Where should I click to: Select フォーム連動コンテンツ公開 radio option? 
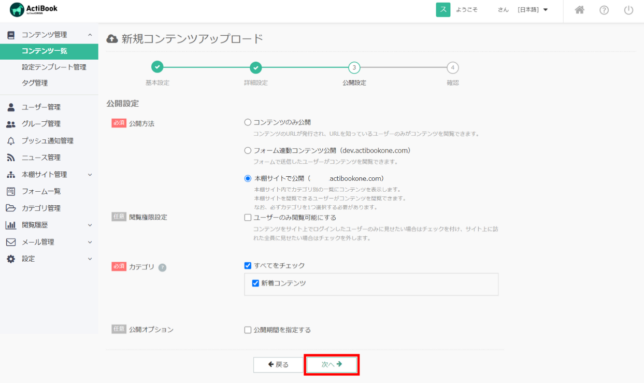pos(248,150)
